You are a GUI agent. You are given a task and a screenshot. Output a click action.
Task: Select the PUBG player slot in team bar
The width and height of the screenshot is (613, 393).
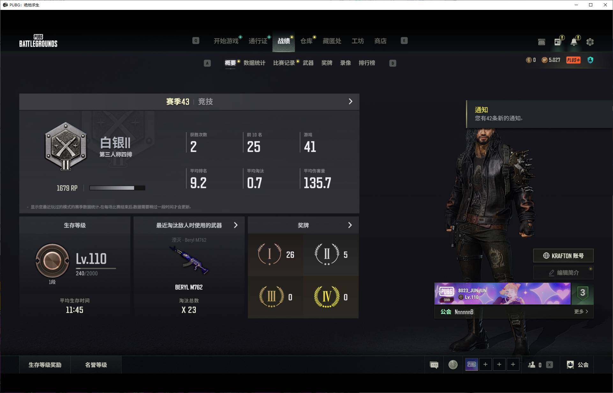point(471,364)
